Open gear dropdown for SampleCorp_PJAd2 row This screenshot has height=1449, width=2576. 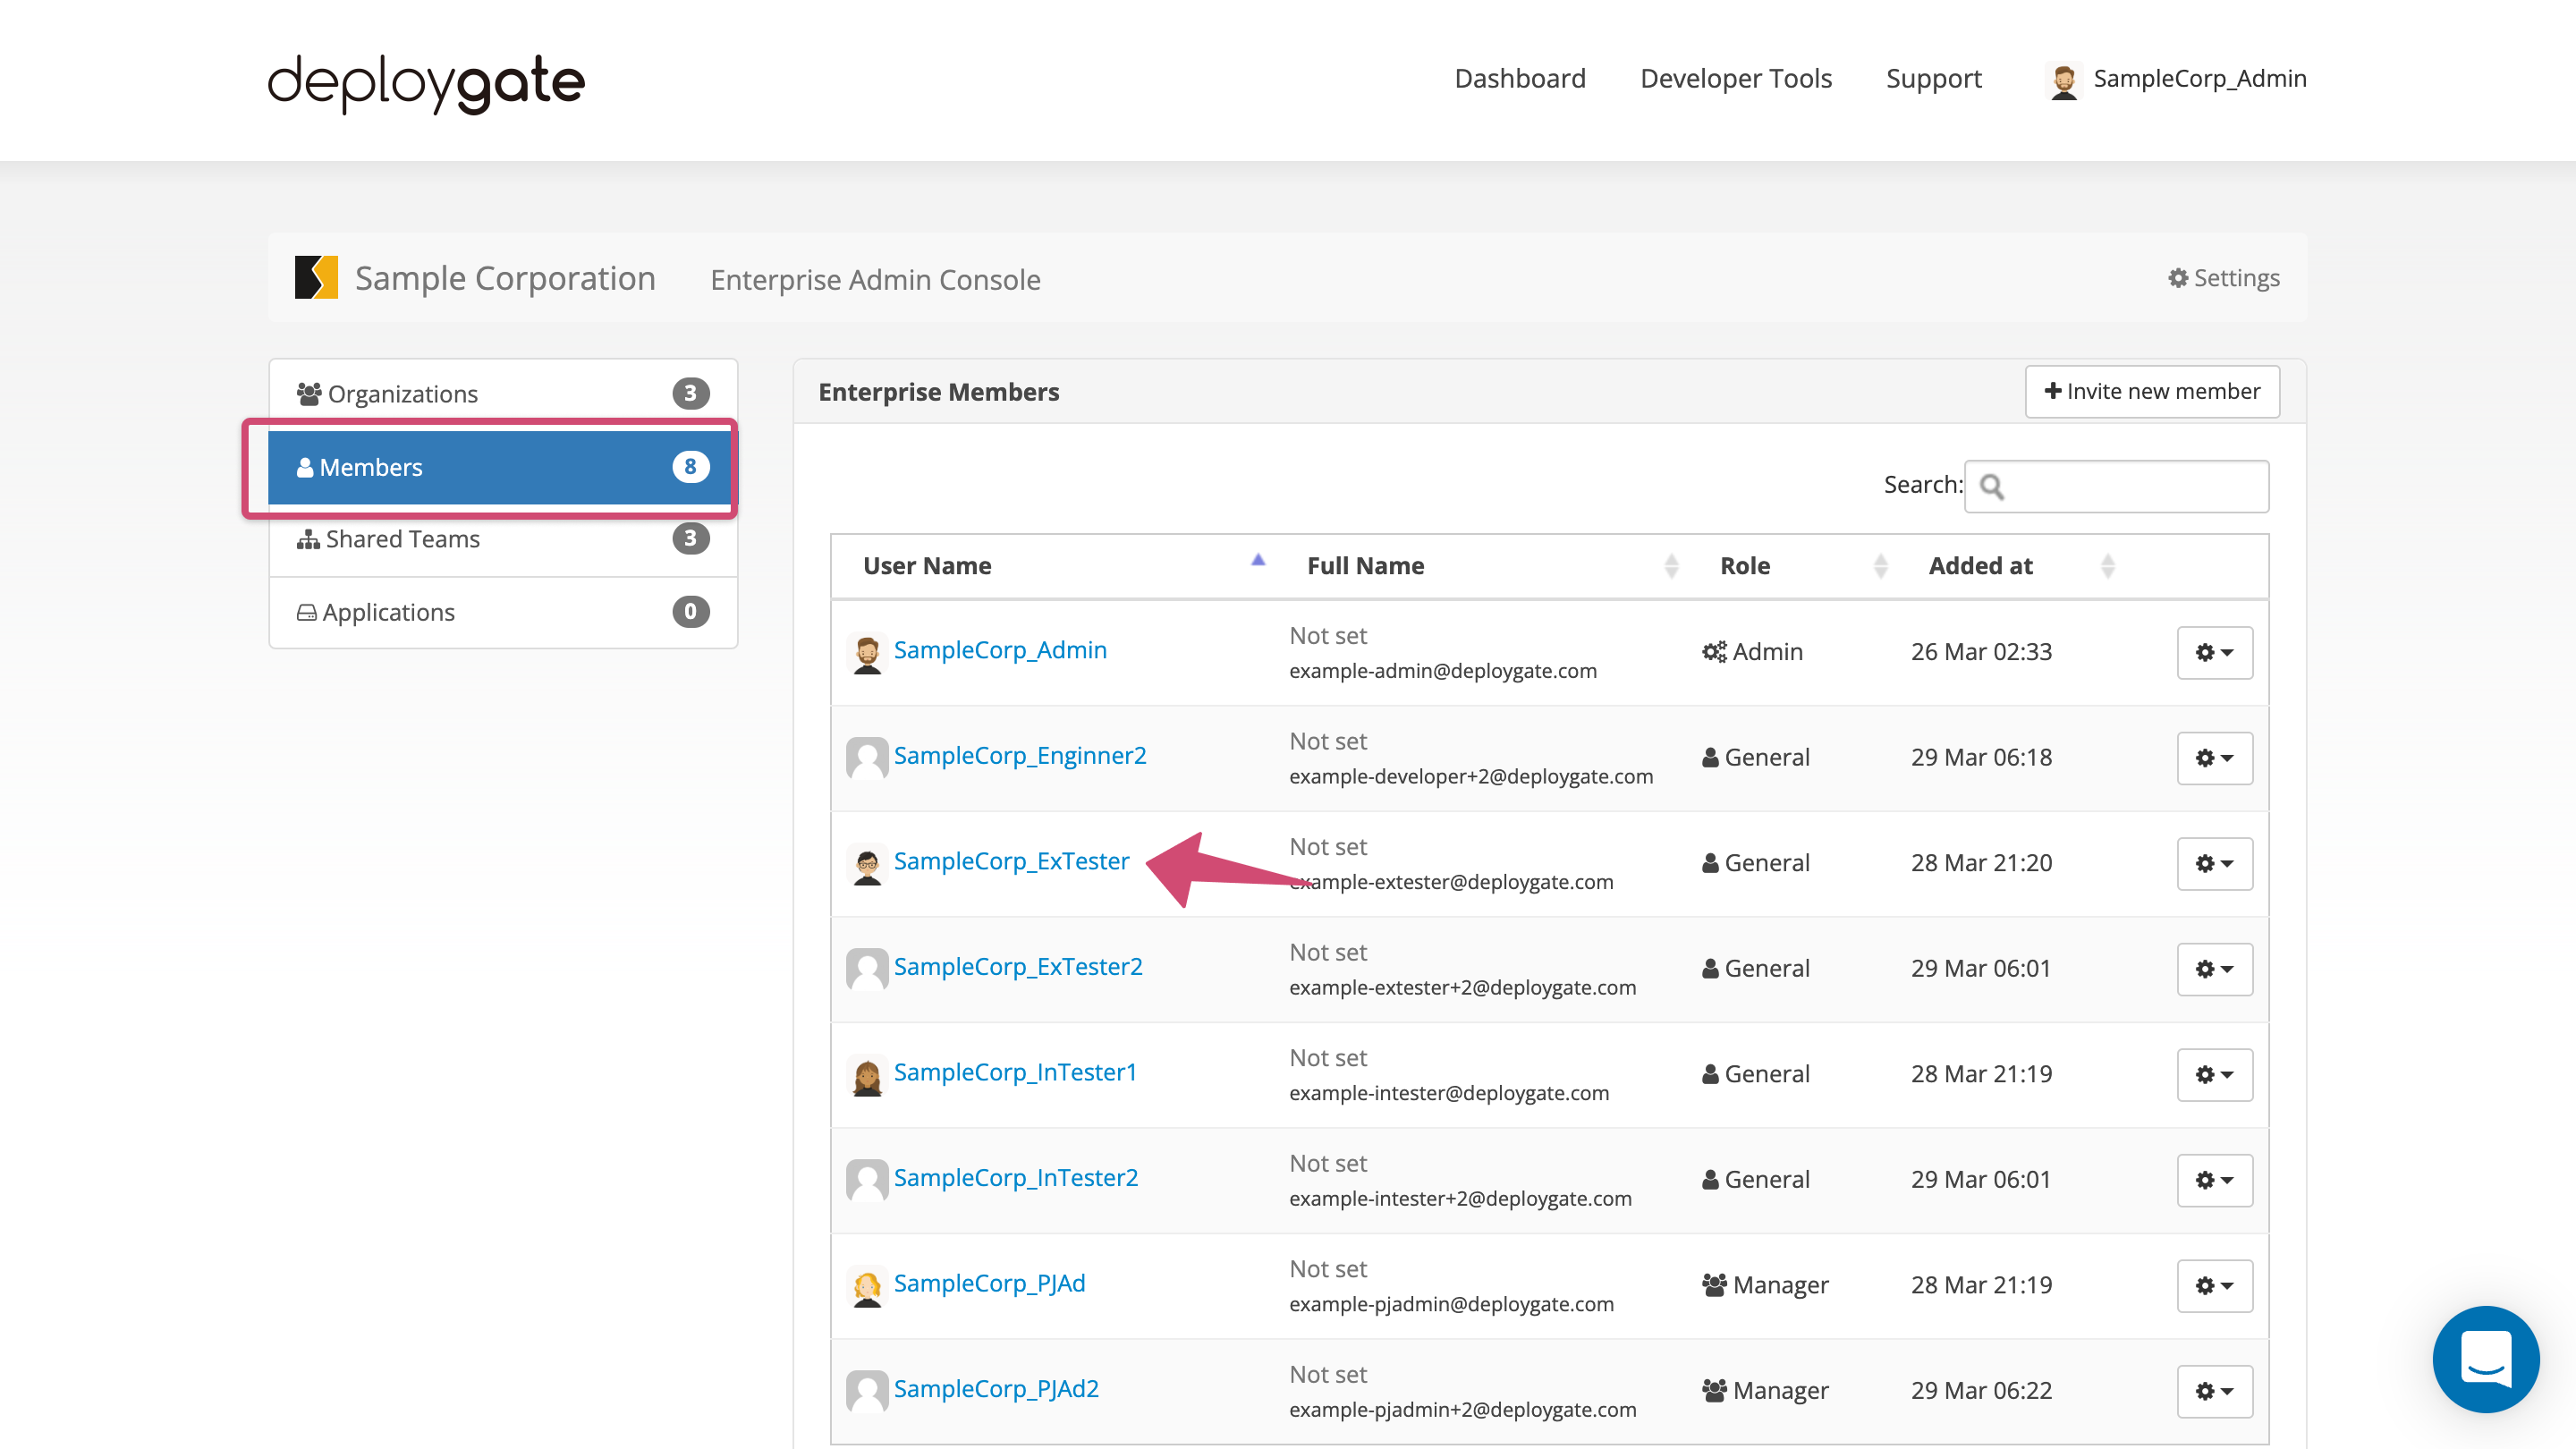pyautogui.click(x=2214, y=1391)
